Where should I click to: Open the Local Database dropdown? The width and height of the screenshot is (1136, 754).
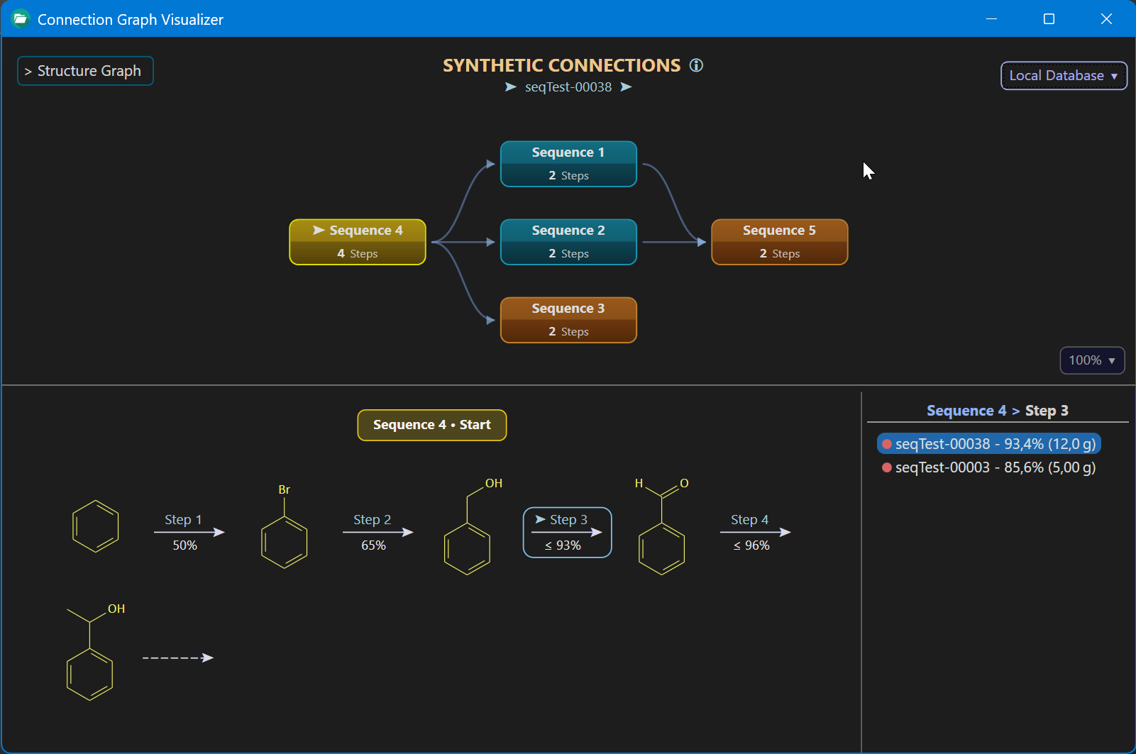[x=1064, y=76]
